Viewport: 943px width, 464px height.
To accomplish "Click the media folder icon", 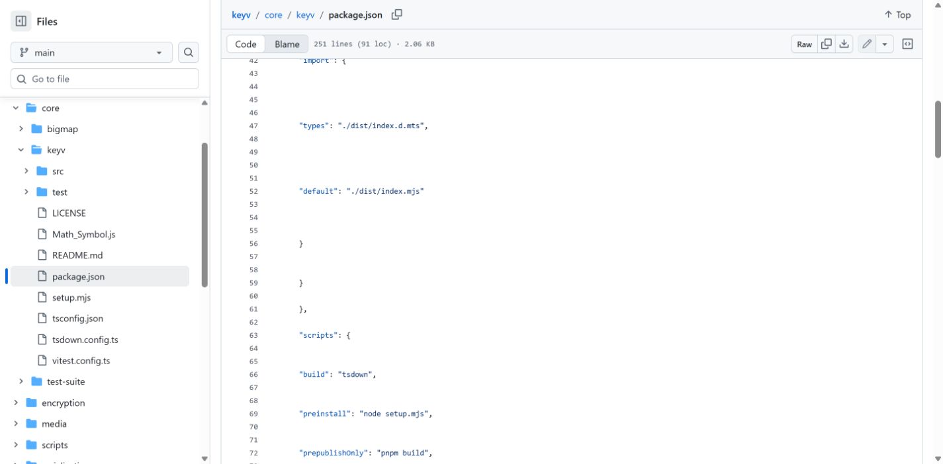I will (x=31, y=424).
